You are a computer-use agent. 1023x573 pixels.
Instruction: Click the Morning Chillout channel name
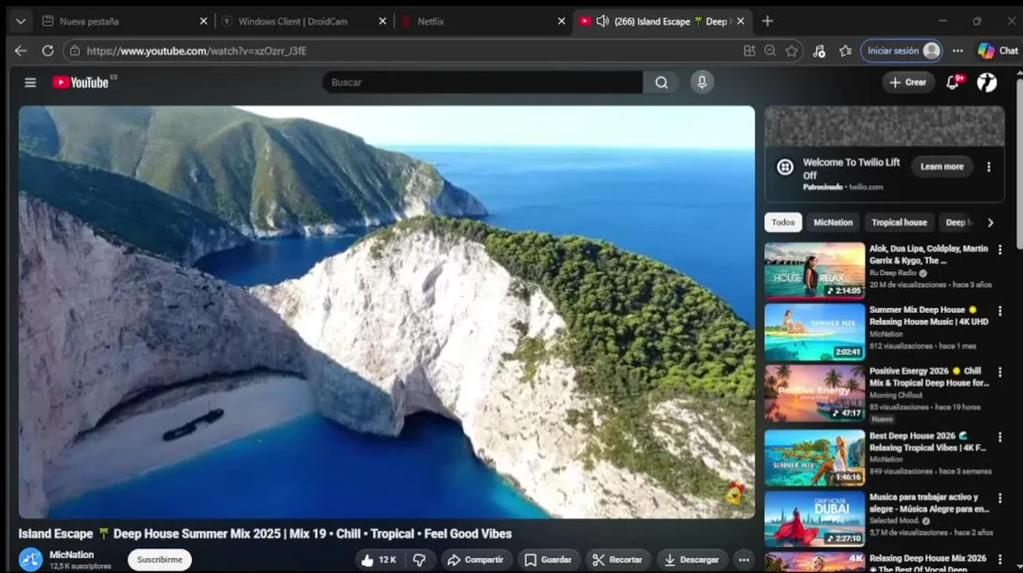pyautogui.click(x=896, y=395)
